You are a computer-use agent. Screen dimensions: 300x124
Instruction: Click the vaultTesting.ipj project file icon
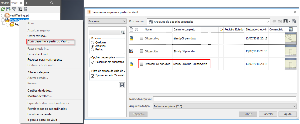tap(7, 16)
